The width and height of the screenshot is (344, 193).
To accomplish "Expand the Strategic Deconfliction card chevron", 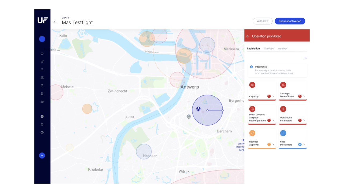I will coord(304,96).
